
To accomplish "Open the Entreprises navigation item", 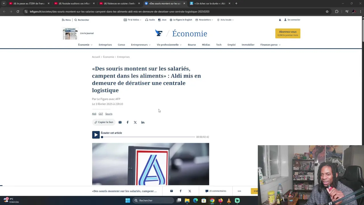I will pyautogui.click(x=105, y=45).
